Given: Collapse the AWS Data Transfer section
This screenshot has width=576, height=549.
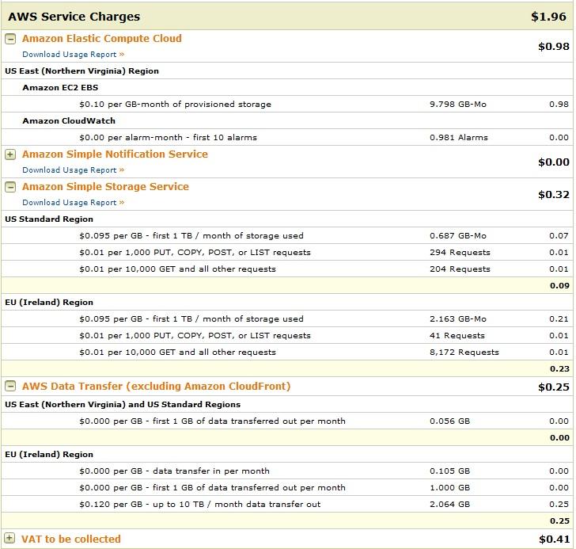Looking at the screenshot, I should (x=10, y=386).
